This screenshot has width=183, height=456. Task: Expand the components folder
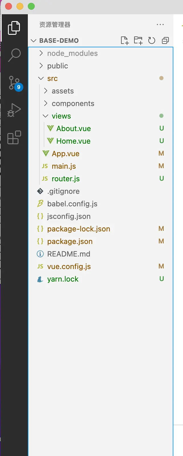pyautogui.click(x=73, y=103)
